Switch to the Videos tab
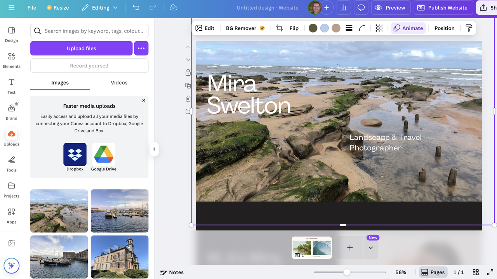 [x=119, y=83]
